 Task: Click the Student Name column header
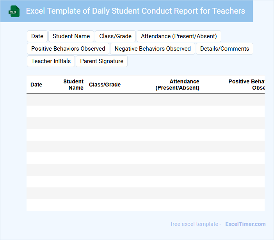click(73, 85)
